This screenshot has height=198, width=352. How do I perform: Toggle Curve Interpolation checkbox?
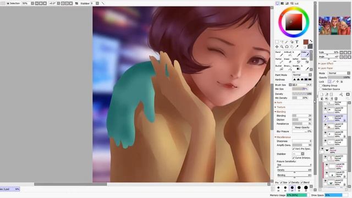click(x=294, y=158)
